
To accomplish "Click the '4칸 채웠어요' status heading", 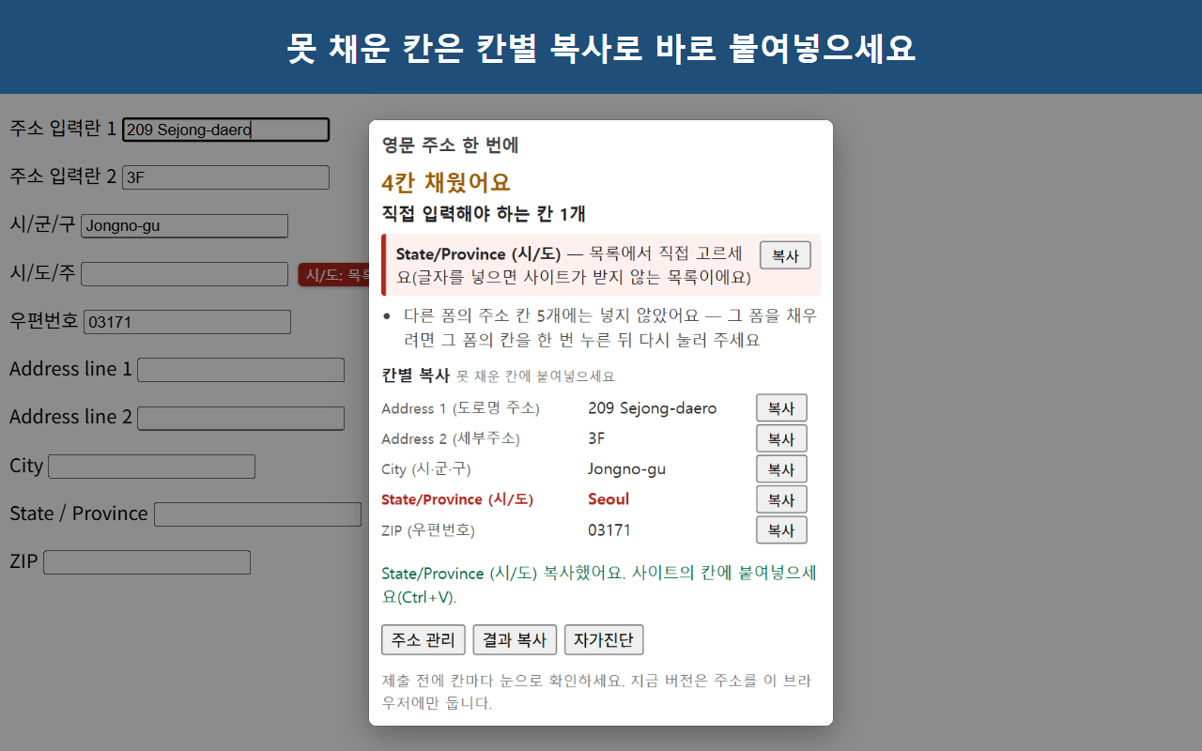I will tap(446, 182).
